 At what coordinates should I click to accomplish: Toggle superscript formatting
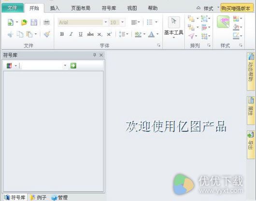[x=109, y=34]
